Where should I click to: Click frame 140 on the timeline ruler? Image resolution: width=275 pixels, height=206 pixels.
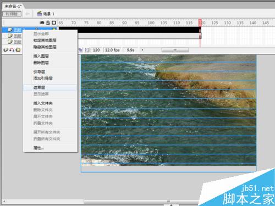pyautogui.click(x=253, y=23)
